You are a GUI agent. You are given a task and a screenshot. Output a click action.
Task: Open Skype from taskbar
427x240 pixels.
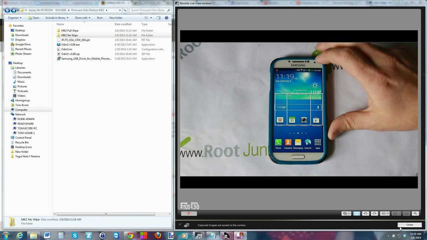tap(75, 236)
